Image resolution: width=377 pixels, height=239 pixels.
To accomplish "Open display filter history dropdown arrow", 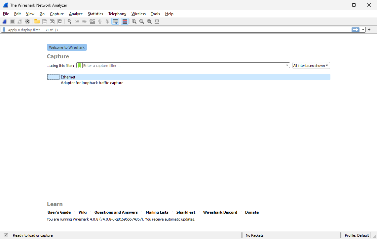I will 363,30.
